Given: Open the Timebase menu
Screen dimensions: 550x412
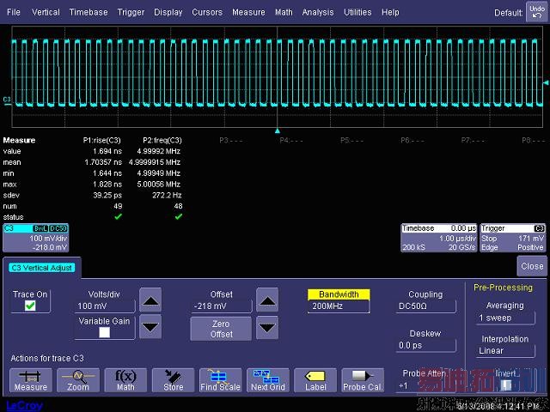Looking at the screenshot, I should 89,13.
